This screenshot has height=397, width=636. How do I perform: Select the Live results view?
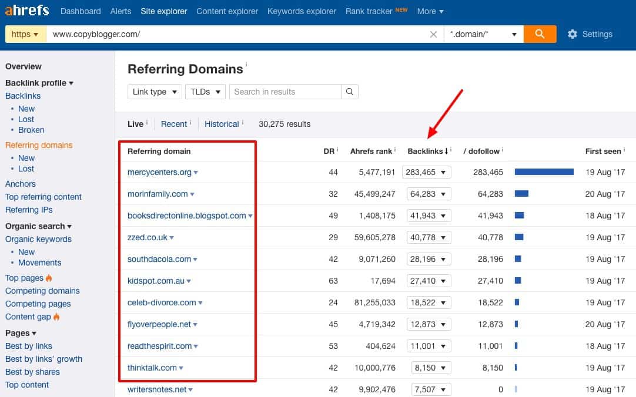(x=135, y=124)
